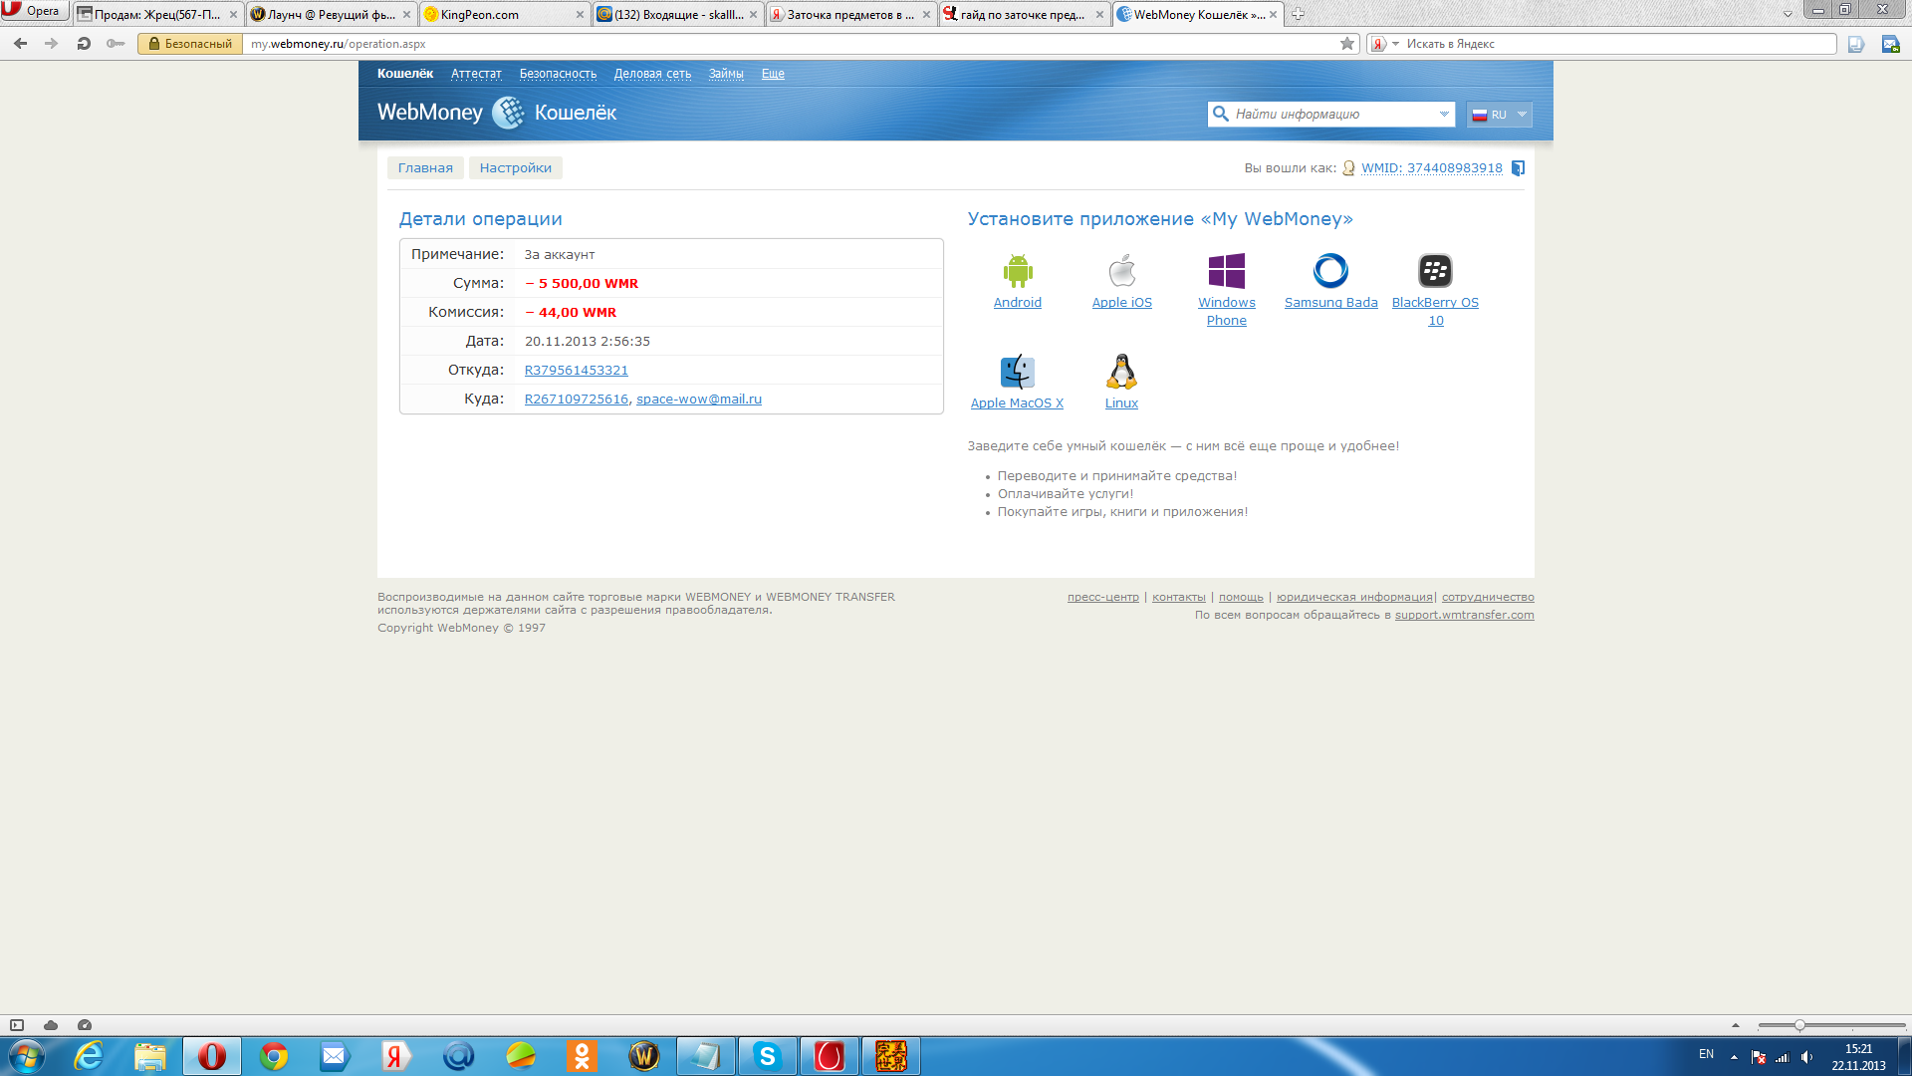Open Internet Explorer from taskbar
Viewport: 1912px width, 1076px height.
click(90, 1056)
